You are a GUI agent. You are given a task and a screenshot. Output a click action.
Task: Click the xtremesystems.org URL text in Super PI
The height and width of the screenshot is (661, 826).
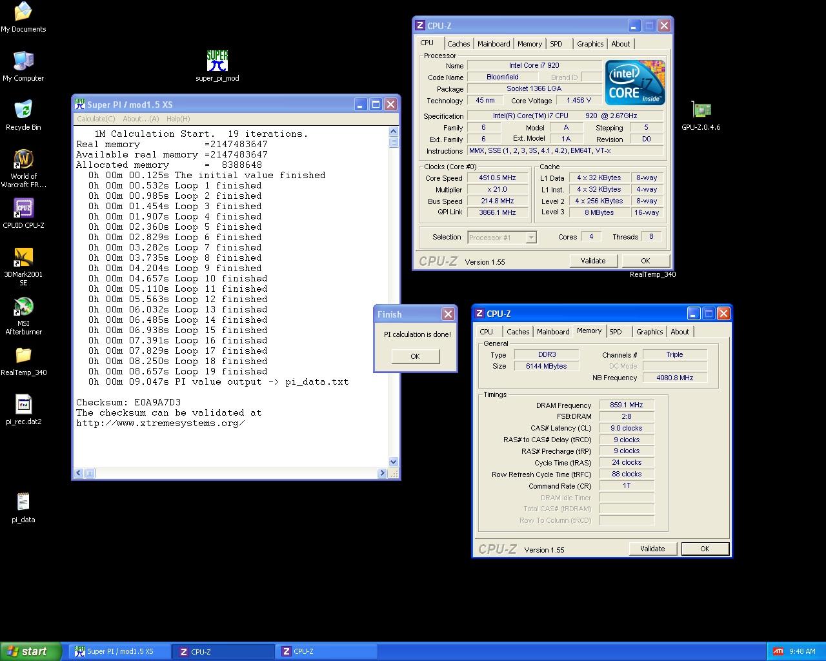click(161, 423)
